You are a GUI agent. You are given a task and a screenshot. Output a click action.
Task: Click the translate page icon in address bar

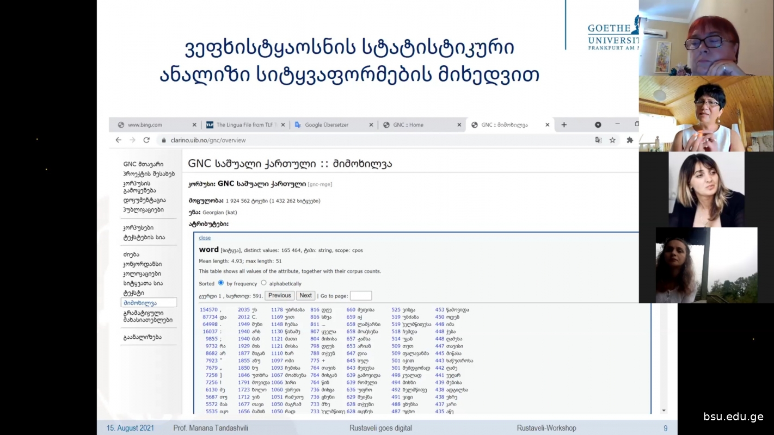(598, 140)
